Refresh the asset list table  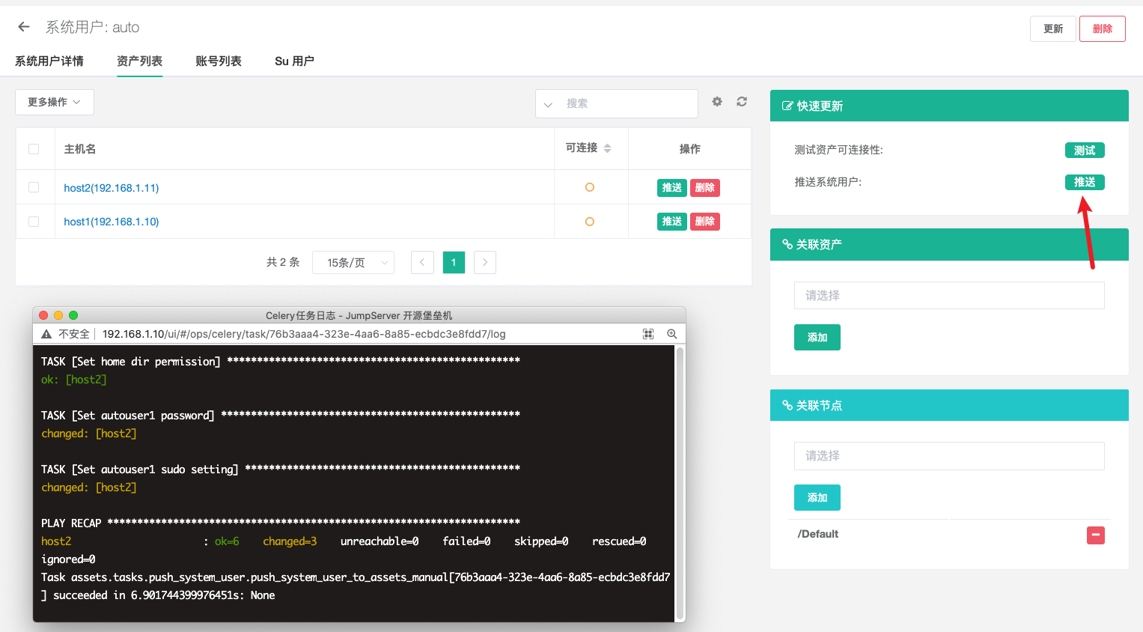tap(742, 102)
